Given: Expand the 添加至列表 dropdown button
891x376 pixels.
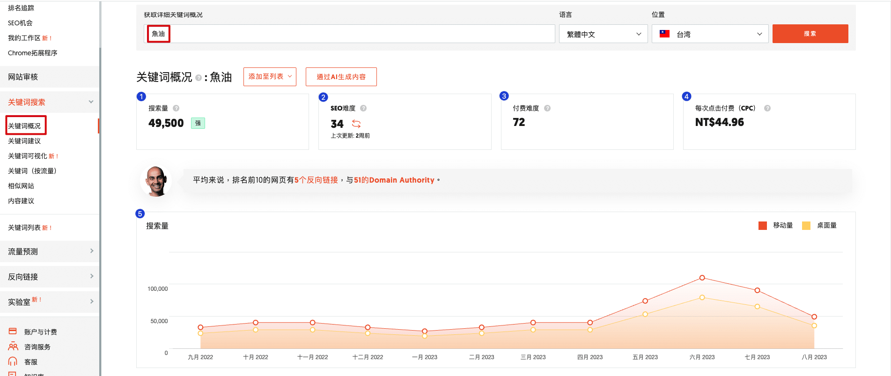Looking at the screenshot, I should coord(270,77).
